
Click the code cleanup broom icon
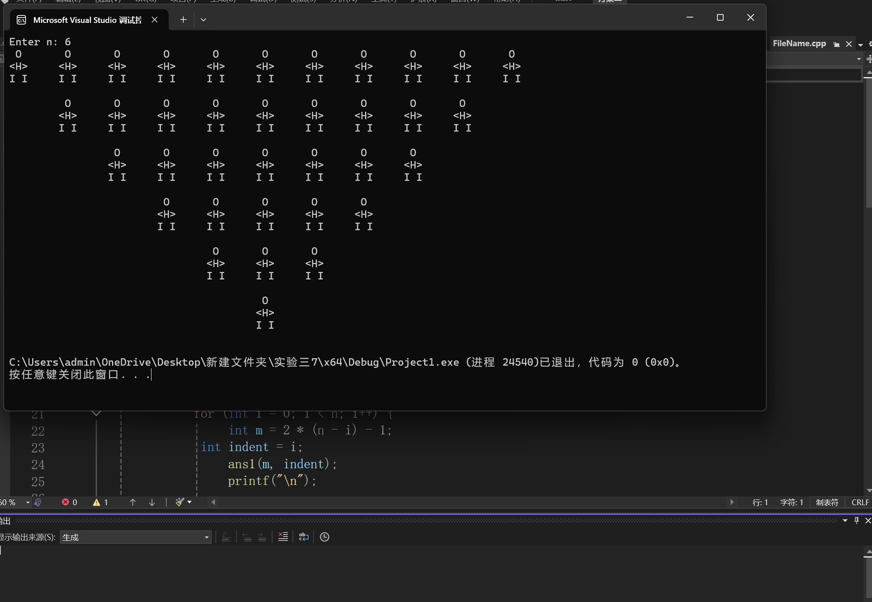click(179, 502)
